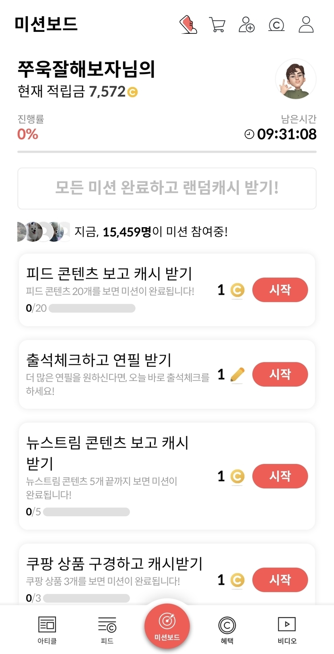Switch to the 피드 tab
The height and width of the screenshot is (654, 334).
click(x=107, y=630)
